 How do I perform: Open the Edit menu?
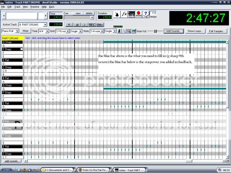click(10, 7)
